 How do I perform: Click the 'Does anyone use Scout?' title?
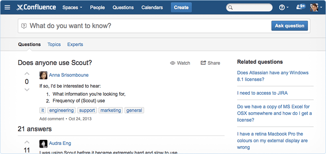[x=55, y=63]
